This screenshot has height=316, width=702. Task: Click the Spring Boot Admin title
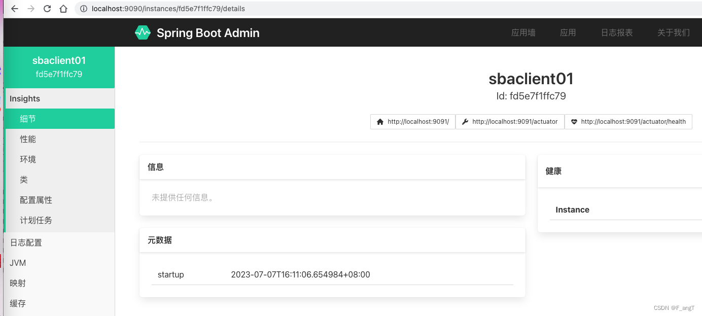[208, 33]
